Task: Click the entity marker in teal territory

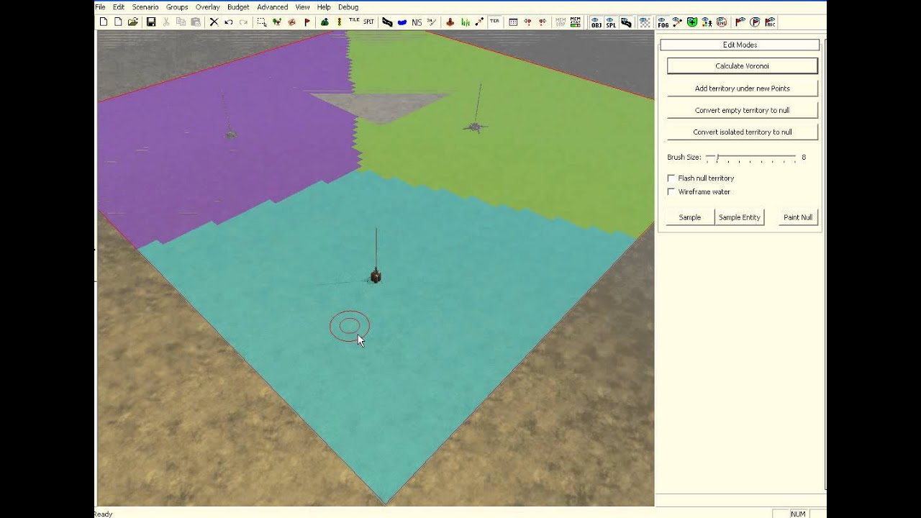Action: pyautogui.click(x=375, y=276)
